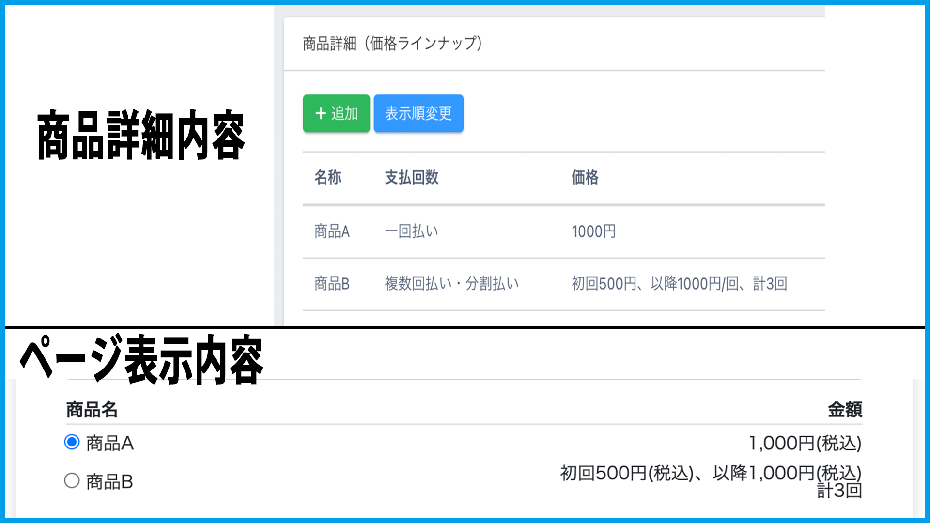Click the 初回500円 installment price cell
The height and width of the screenshot is (523, 930).
pyautogui.click(x=679, y=284)
